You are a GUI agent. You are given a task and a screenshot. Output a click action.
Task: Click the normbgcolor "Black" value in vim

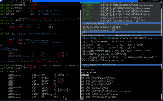(x=33, y=3)
